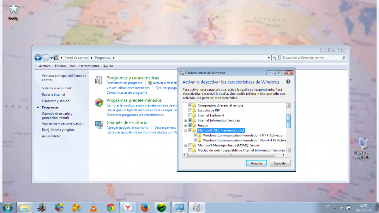
Task: Collapse the Microsoft .NET Framework 3.5.1 node
Action: pos(185,130)
